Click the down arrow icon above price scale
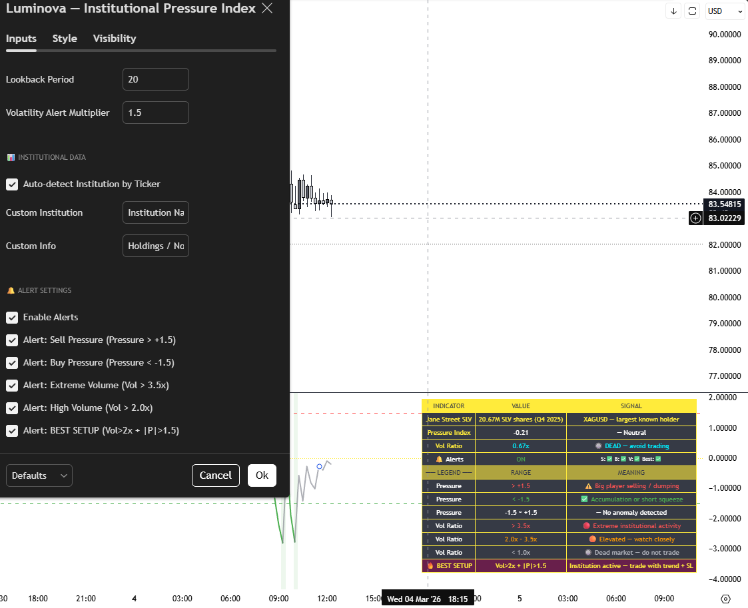This screenshot has height=608, width=748. [x=673, y=11]
